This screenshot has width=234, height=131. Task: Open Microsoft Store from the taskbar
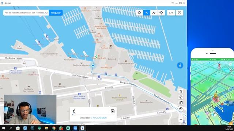[x=18, y=128]
